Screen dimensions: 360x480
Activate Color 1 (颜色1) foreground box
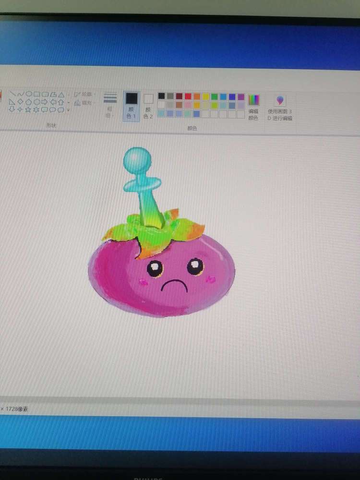coord(131,105)
